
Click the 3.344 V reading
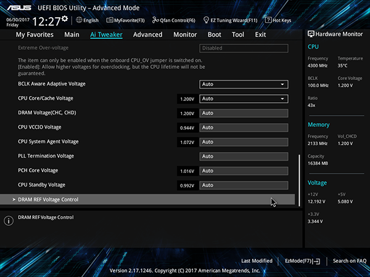pyautogui.click(x=315, y=222)
